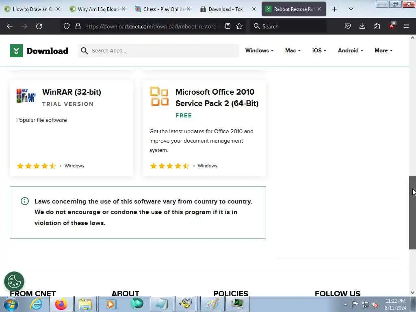
Task: Show hidden tray icons arrow
Action: coord(345,305)
